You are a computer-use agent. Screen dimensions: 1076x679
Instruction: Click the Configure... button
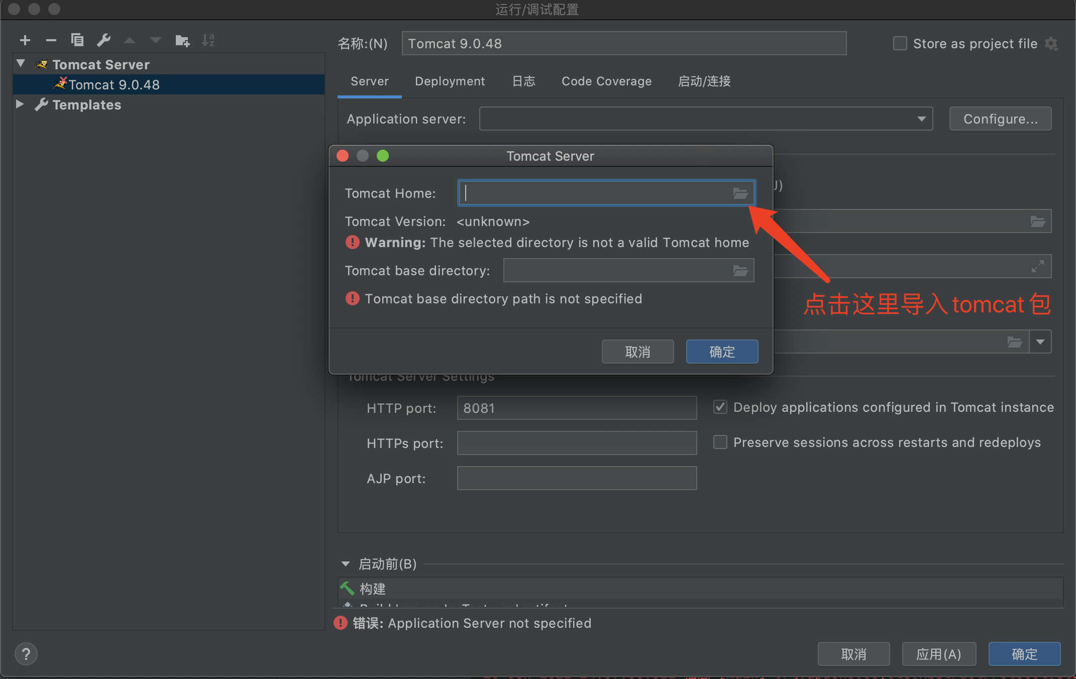pyautogui.click(x=1000, y=119)
